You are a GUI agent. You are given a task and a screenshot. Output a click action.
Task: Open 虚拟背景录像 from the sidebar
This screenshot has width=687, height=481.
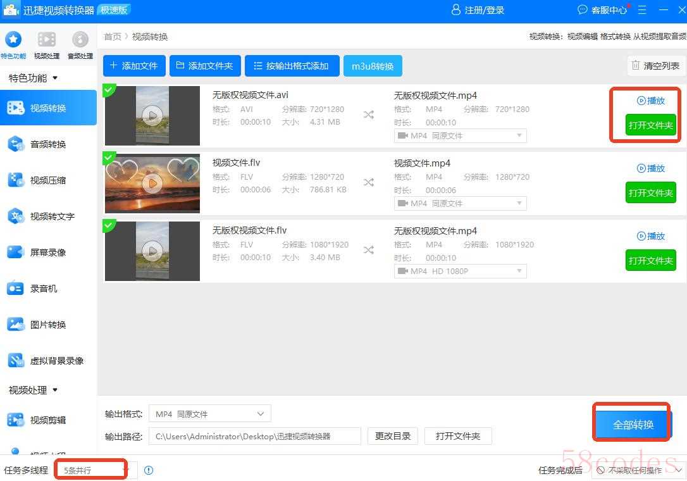[x=48, y=360]
